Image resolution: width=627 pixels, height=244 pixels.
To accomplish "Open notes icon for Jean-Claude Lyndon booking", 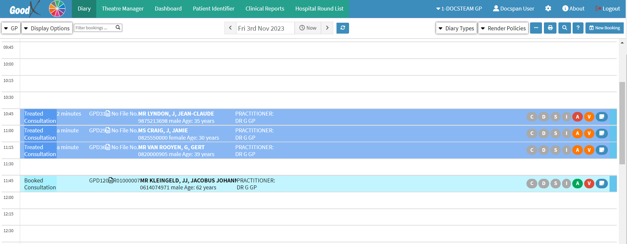I will coord(601,117).
